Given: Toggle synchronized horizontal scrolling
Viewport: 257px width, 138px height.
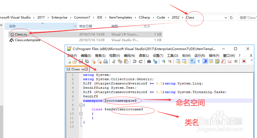Looking at the screenshot, I should pos(184,61).
